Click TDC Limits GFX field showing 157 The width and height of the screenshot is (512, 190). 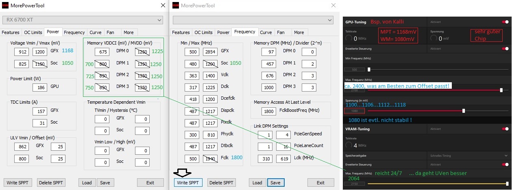point(40,111)
